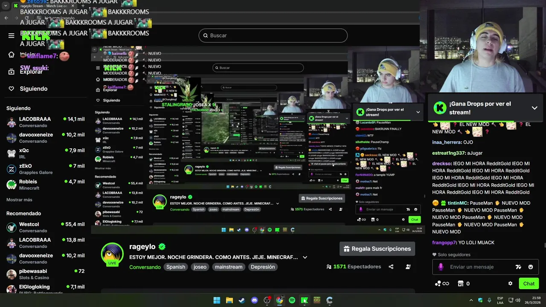This screenshot has width=546, height=307.
Task: Click Windows Security shield in system tray
Action: click(480, 300)
